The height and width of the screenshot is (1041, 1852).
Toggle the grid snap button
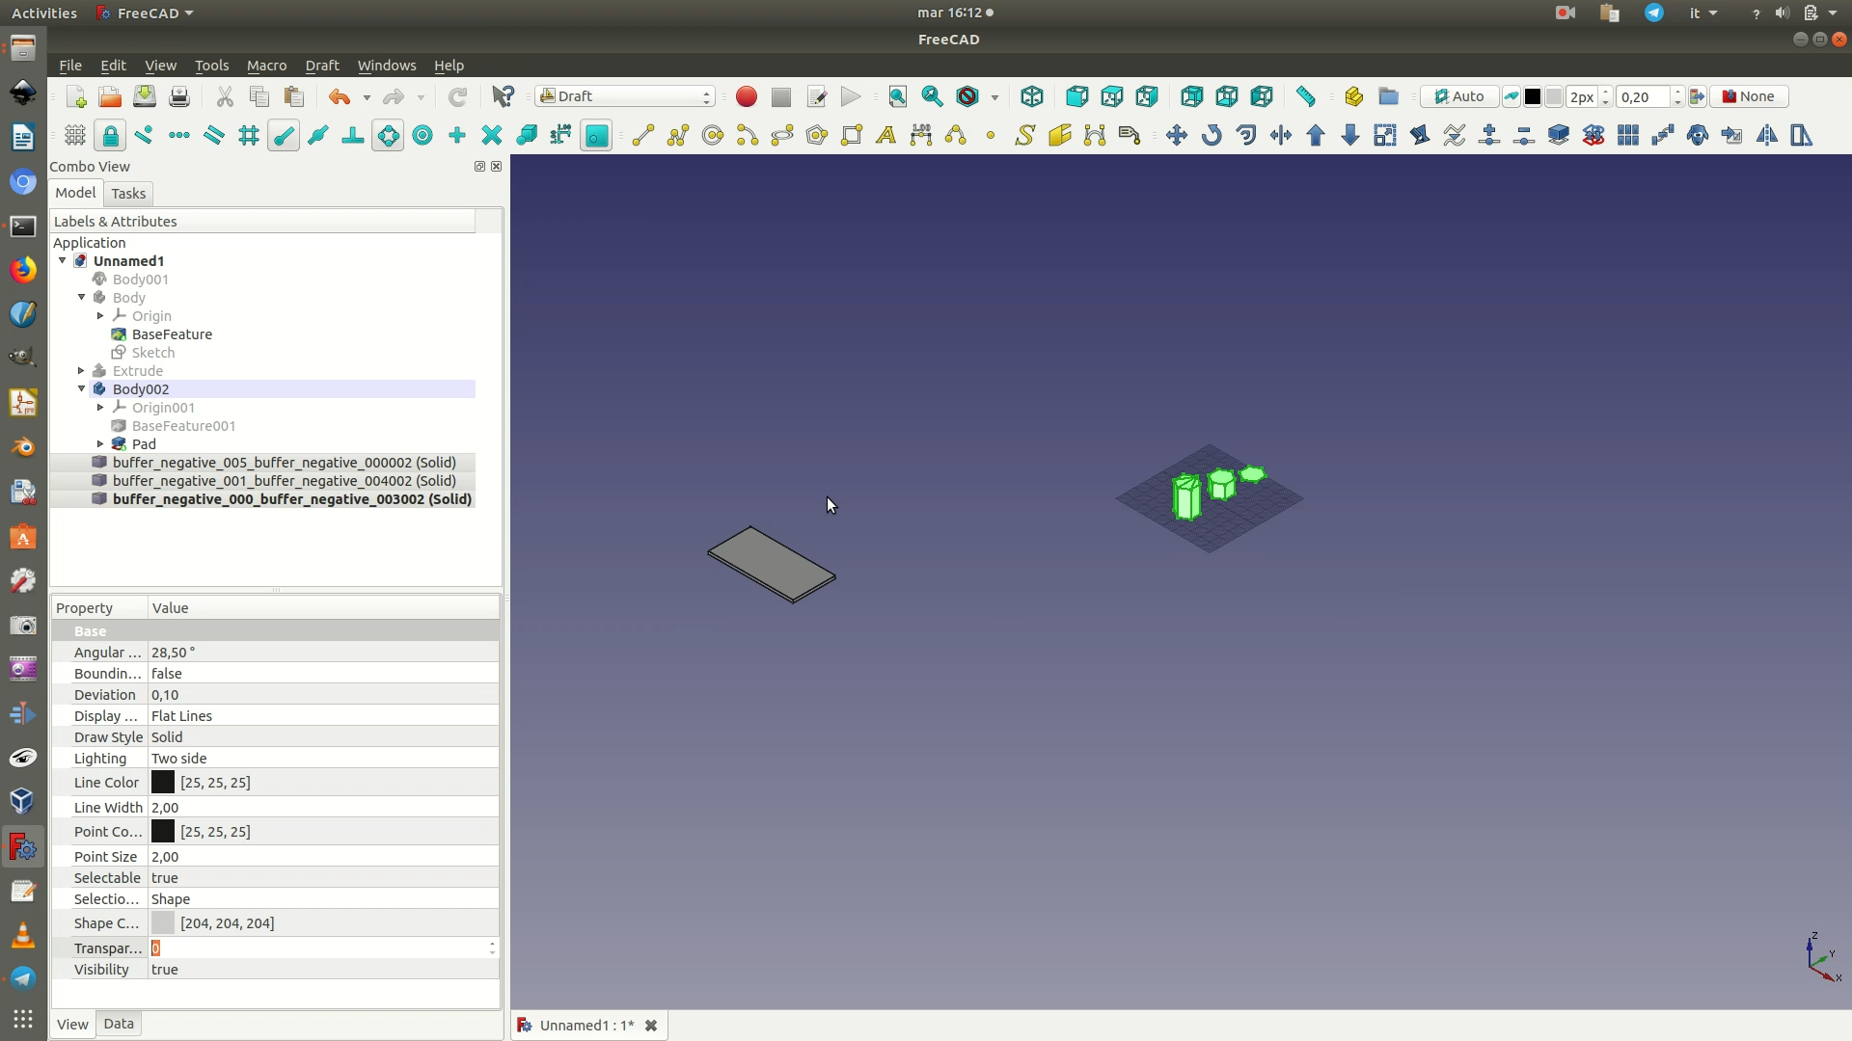pyautogui.click(x=249, y=135)
